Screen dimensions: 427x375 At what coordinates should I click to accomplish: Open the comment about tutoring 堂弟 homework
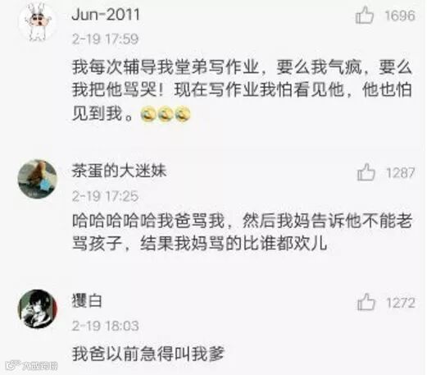pos(242,90)
